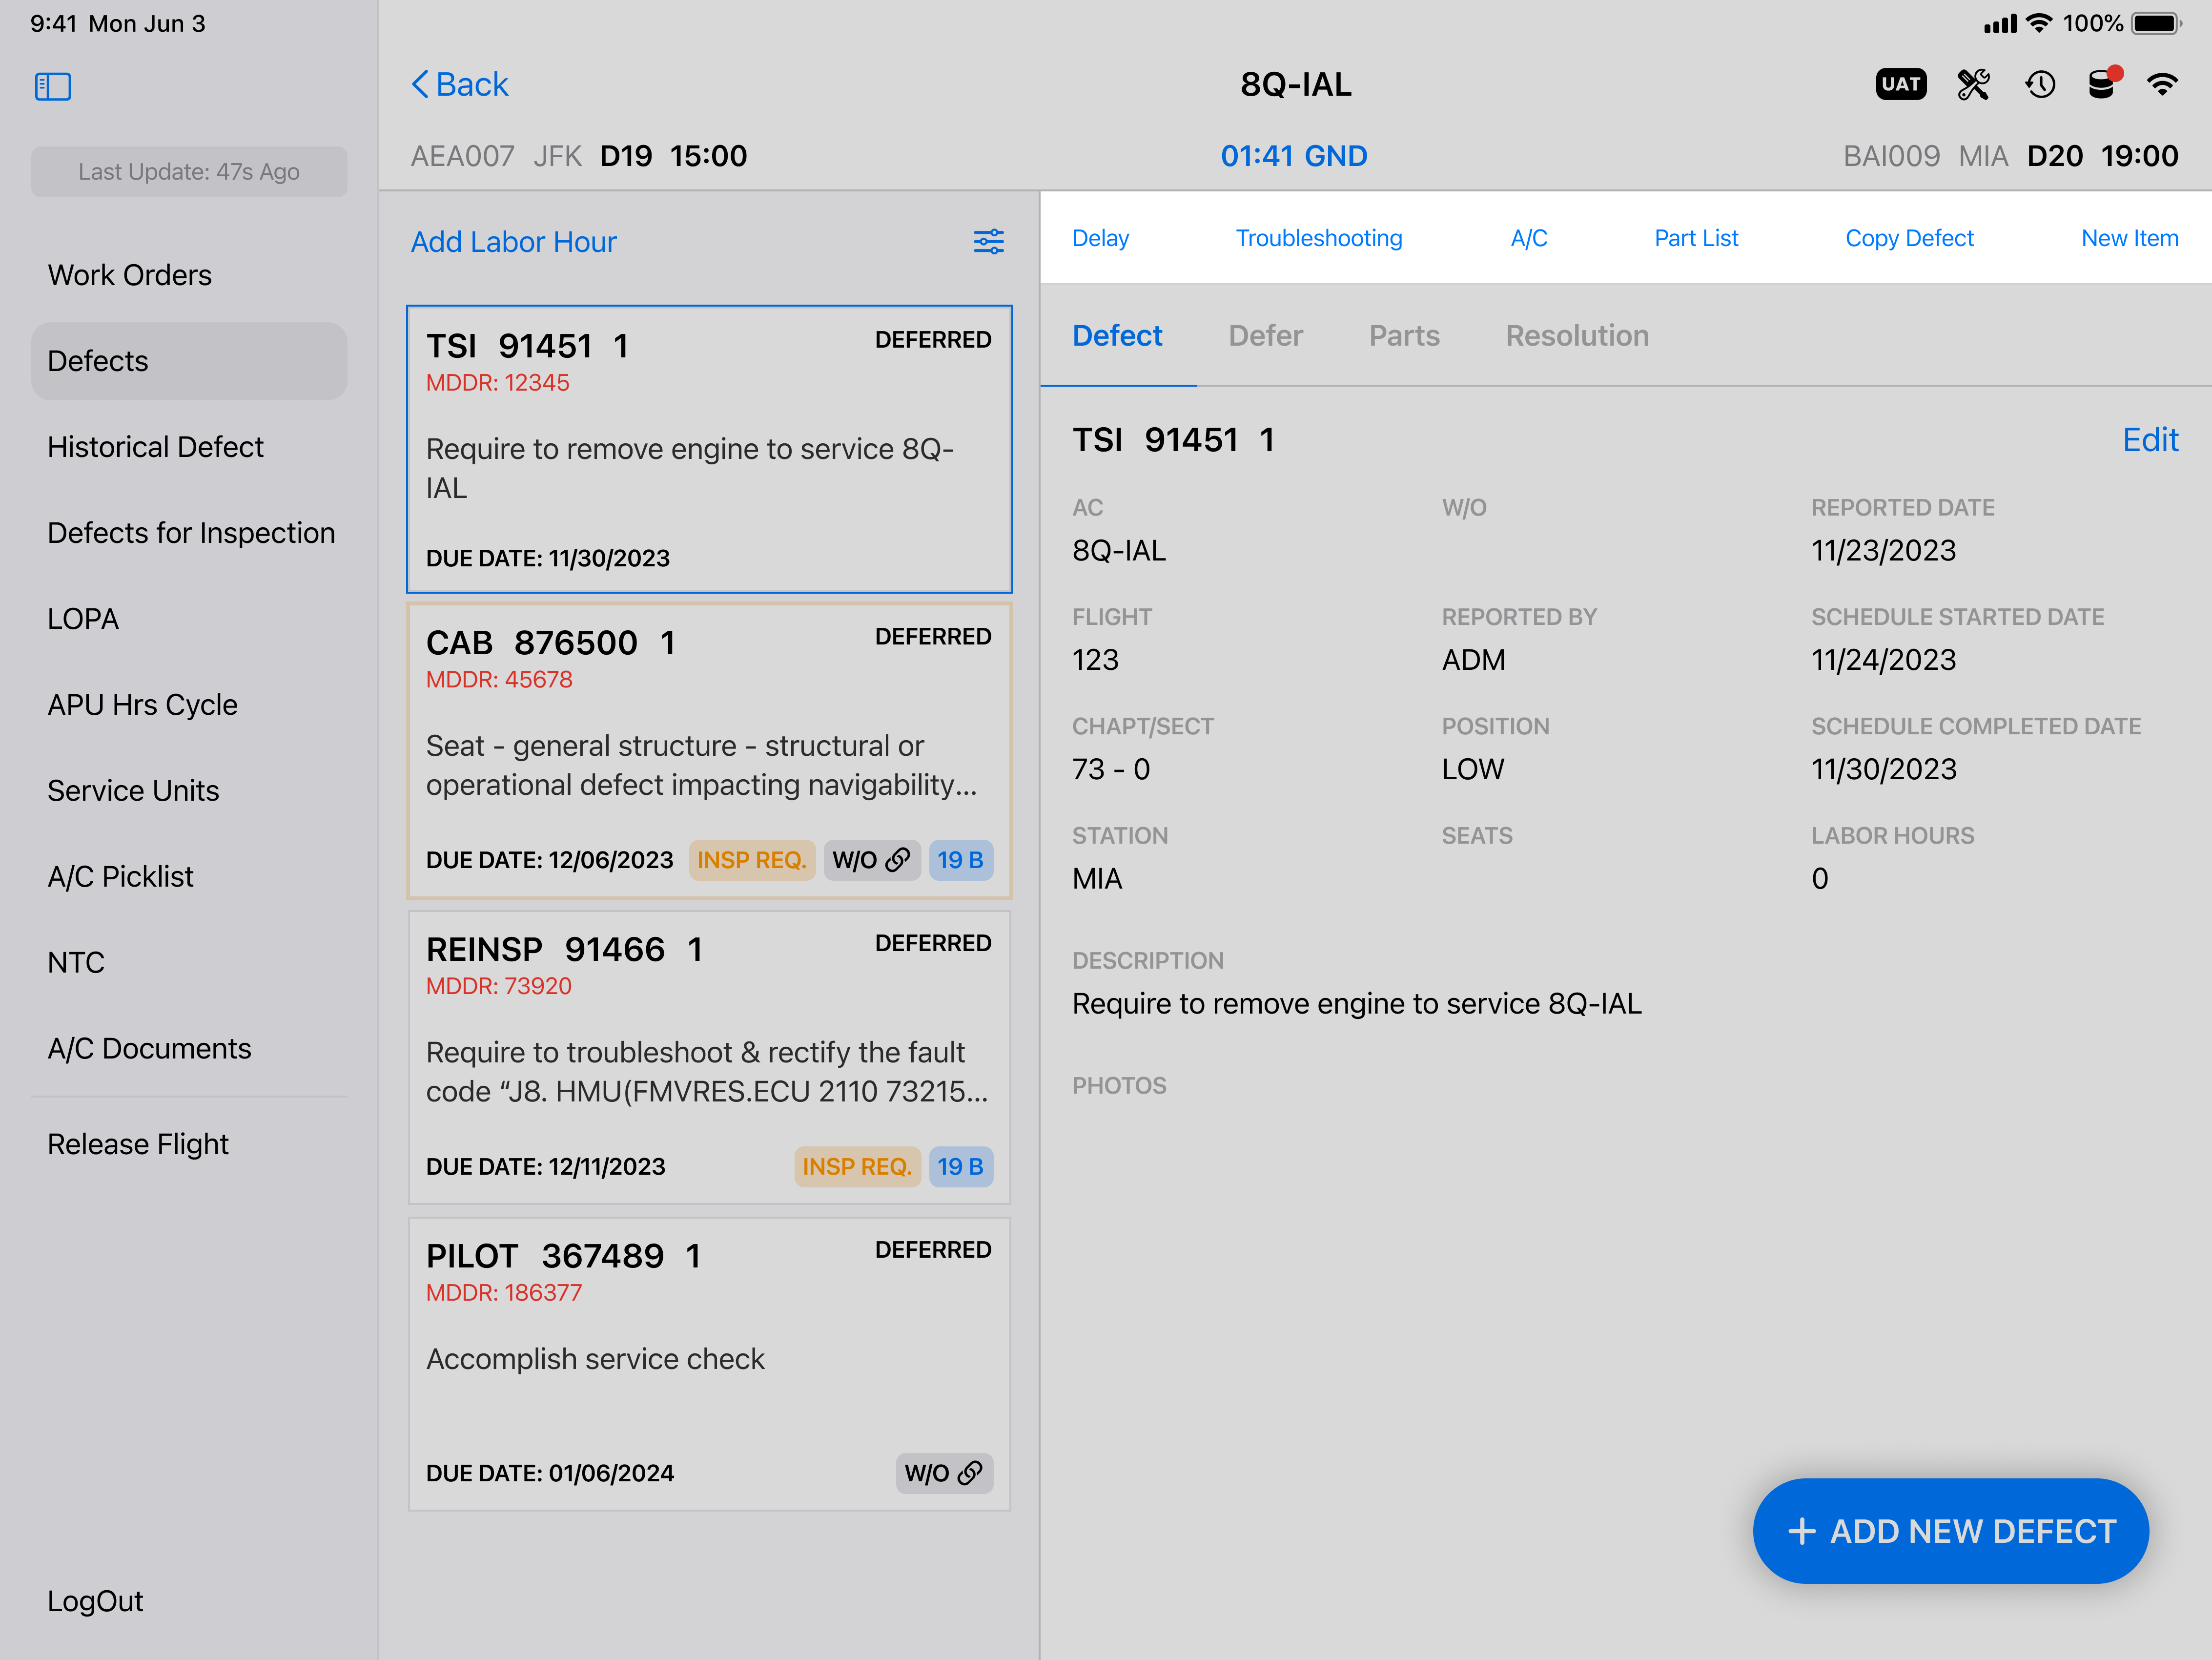Switch to the Parts tab
This screenshot has width=2212, height=1660.
[x=1403, y=335]
